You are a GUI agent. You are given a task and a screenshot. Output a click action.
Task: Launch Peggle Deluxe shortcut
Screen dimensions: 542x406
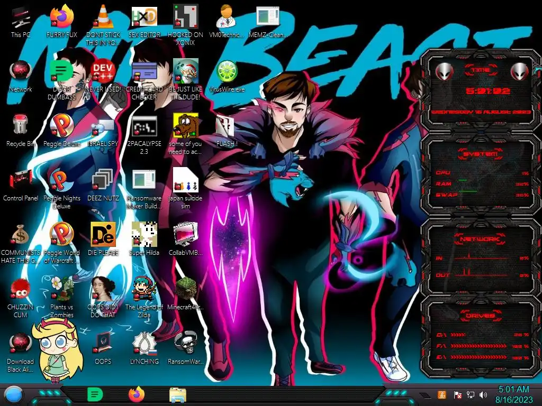[x=62, y=131]
